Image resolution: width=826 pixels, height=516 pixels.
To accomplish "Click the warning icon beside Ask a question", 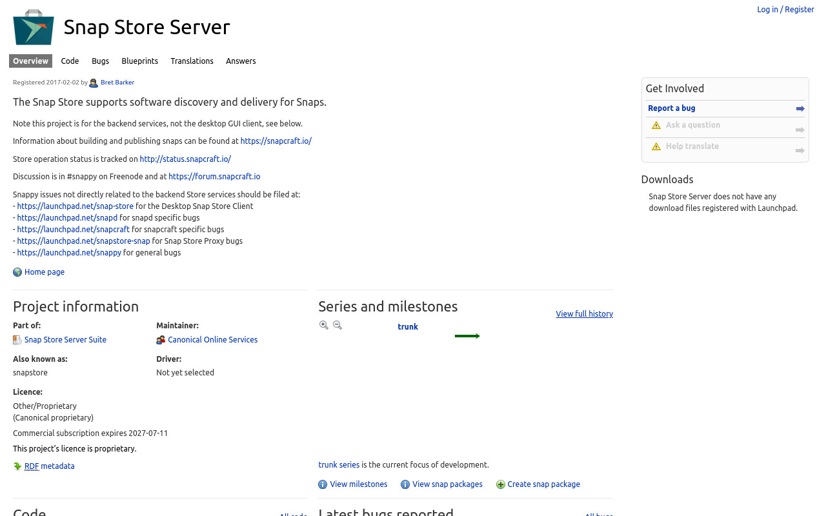I will tap(656, 125).
